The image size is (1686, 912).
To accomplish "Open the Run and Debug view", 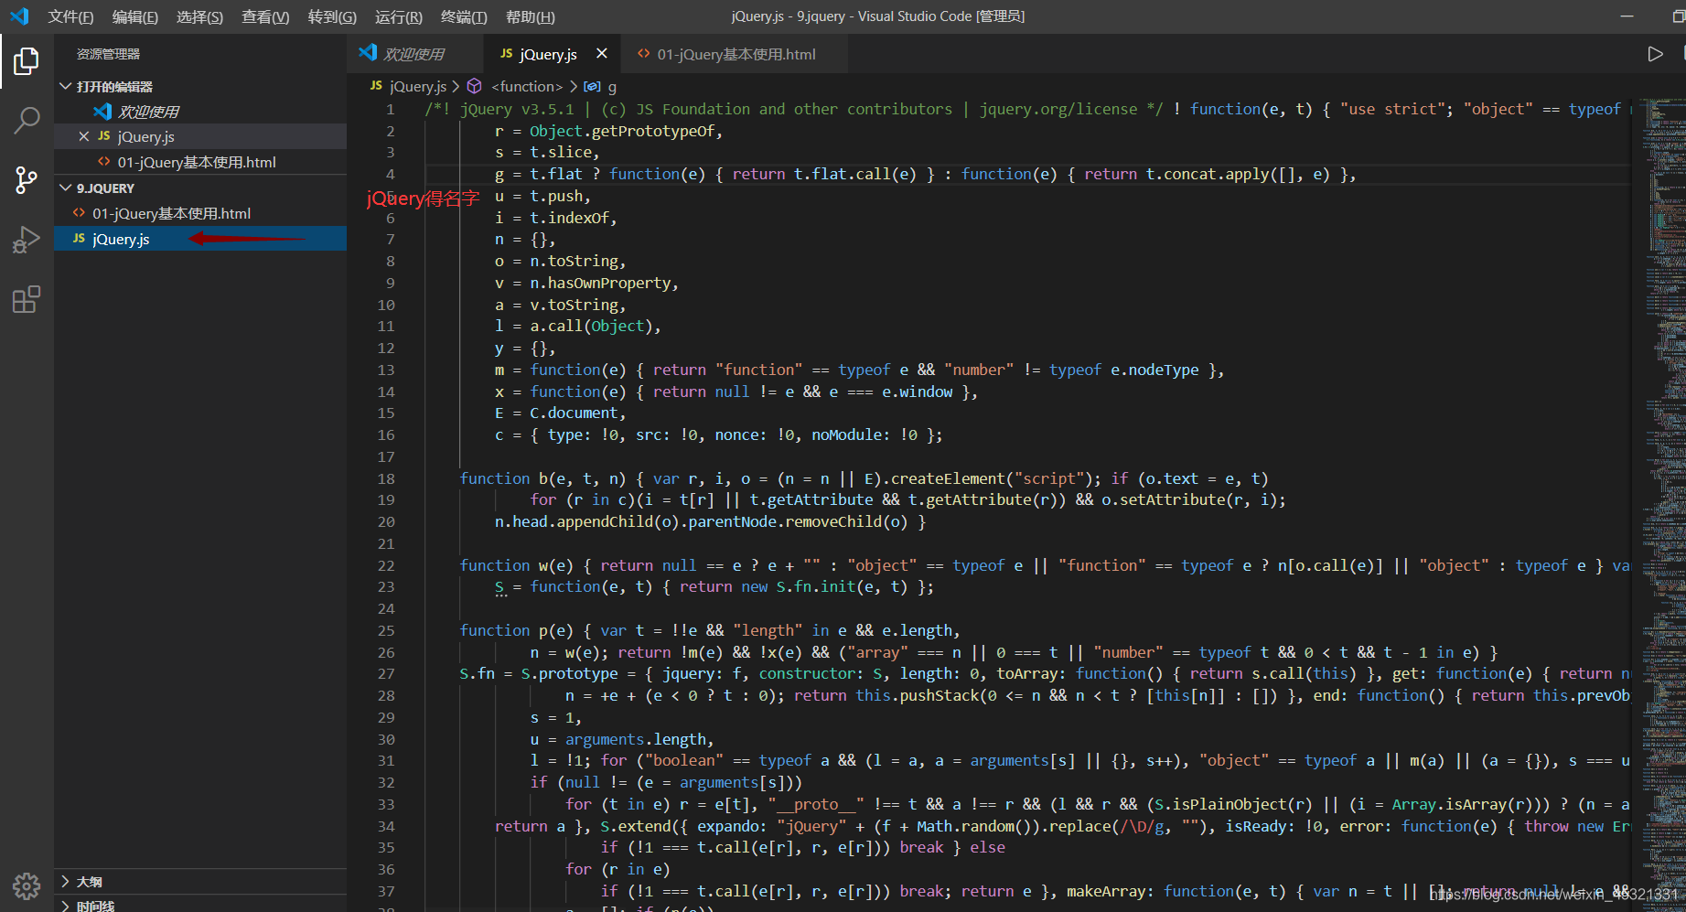I will pyautogui.click(x=27, y=240).
